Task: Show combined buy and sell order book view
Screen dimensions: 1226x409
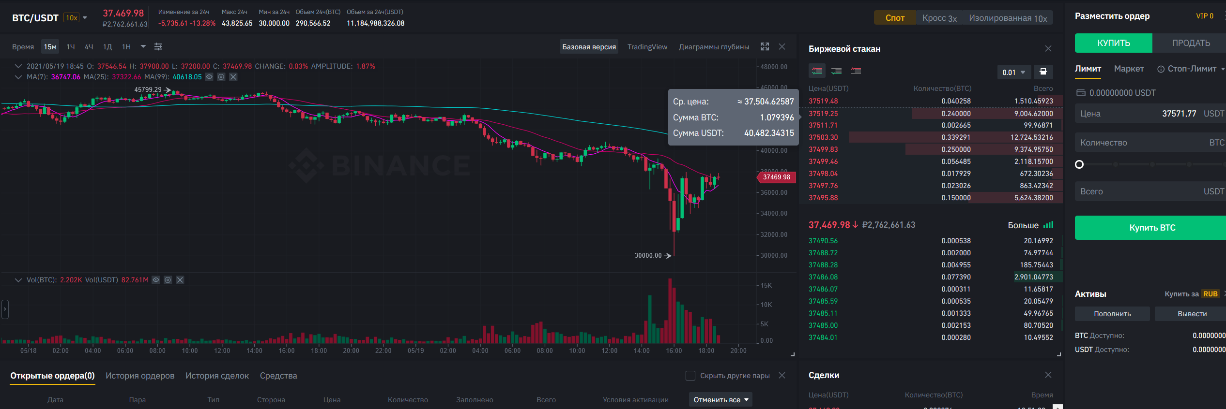Action: click(817, 71)
